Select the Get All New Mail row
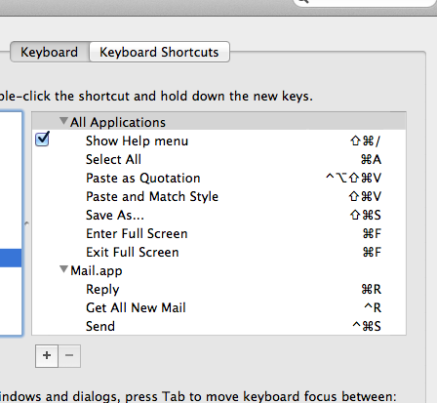 point(218,308)
